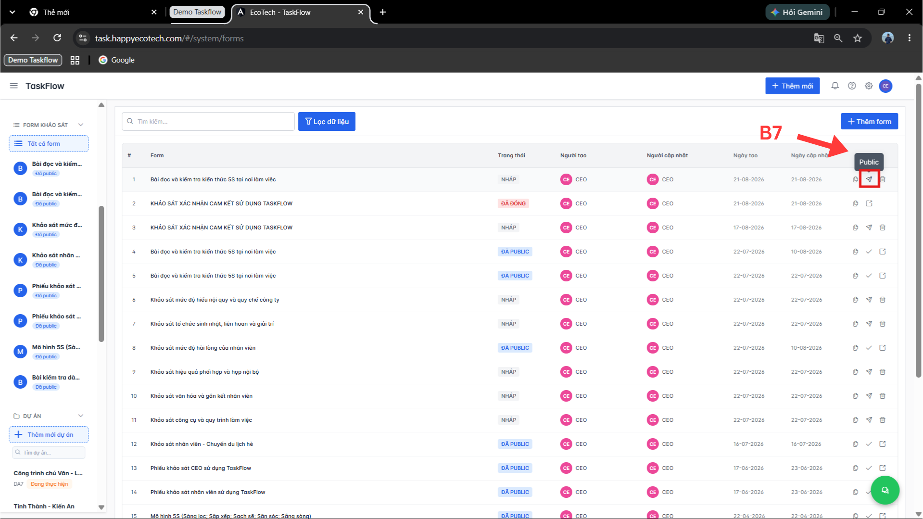Publish the draft form in row 3

(x=869, y=228)
